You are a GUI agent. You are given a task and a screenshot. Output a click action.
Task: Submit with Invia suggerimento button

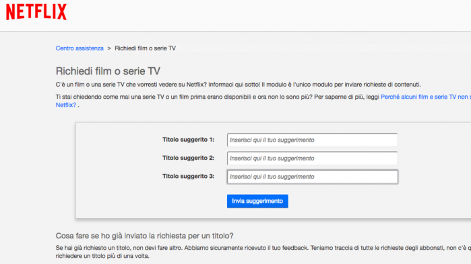pyautogui.click(x=257, y=201)
